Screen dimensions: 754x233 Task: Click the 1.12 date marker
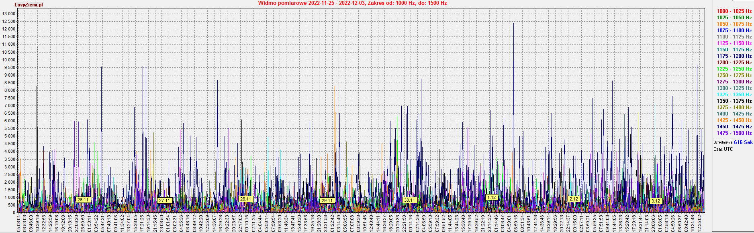pyautogui.click(x=491, y=197)
